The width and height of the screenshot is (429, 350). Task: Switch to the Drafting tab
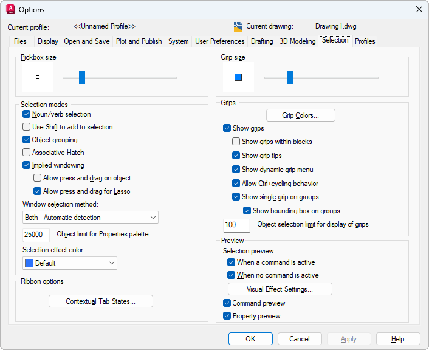[262, 41]
